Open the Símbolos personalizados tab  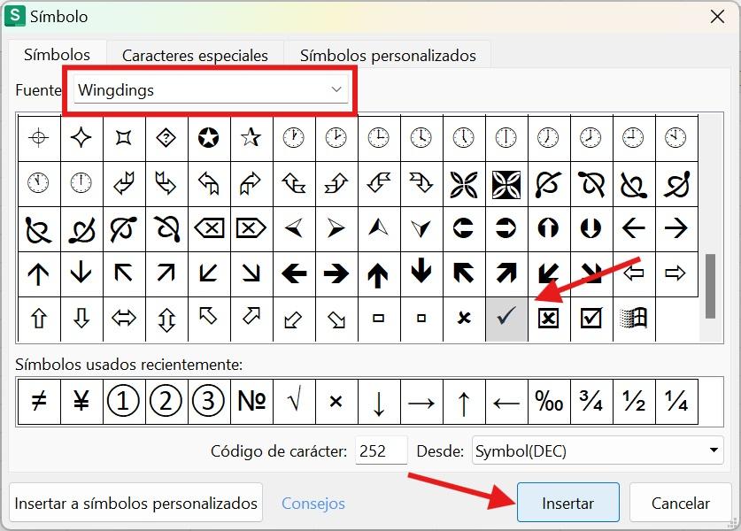click(388, 55)
